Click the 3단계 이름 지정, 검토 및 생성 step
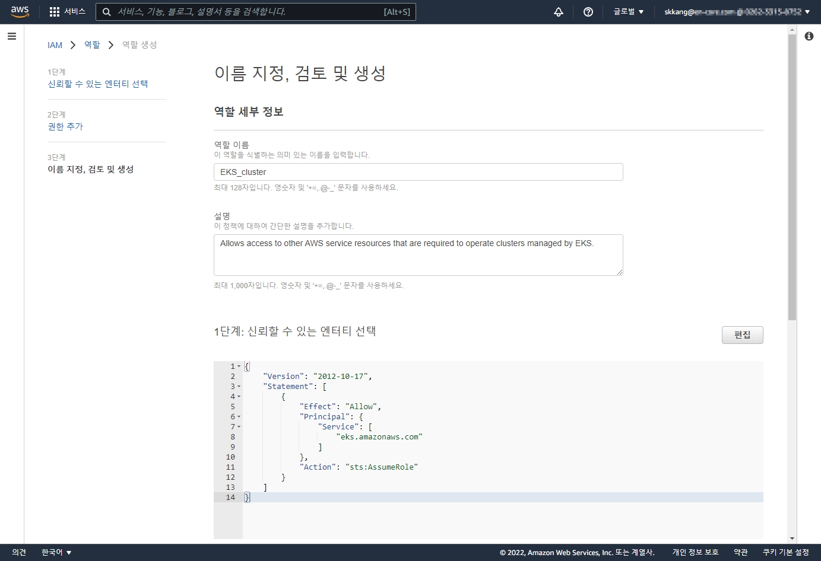 click(x=90, y=169)
